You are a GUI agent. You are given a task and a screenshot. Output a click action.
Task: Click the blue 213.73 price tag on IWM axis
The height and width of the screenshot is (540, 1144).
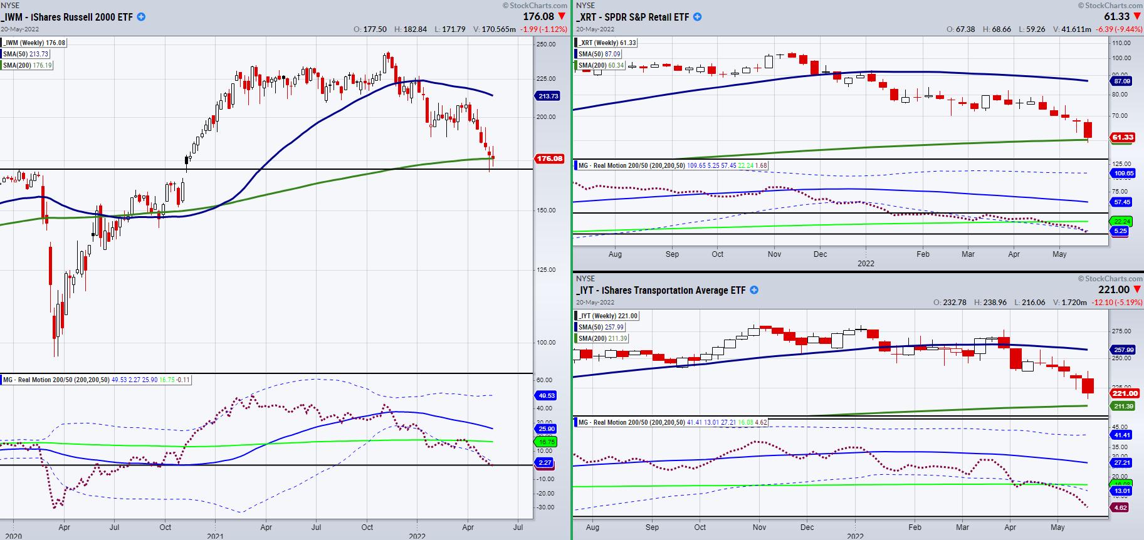pyautogui.click(x=548, y=96)
